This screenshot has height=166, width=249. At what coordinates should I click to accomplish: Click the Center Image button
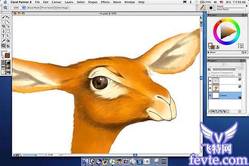62,8
